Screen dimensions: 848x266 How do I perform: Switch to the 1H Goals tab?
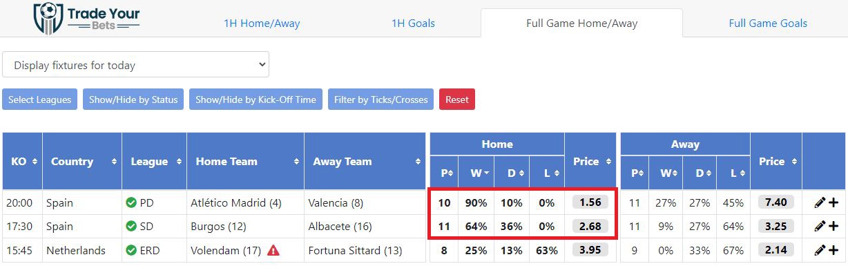(x=413, y=23)
